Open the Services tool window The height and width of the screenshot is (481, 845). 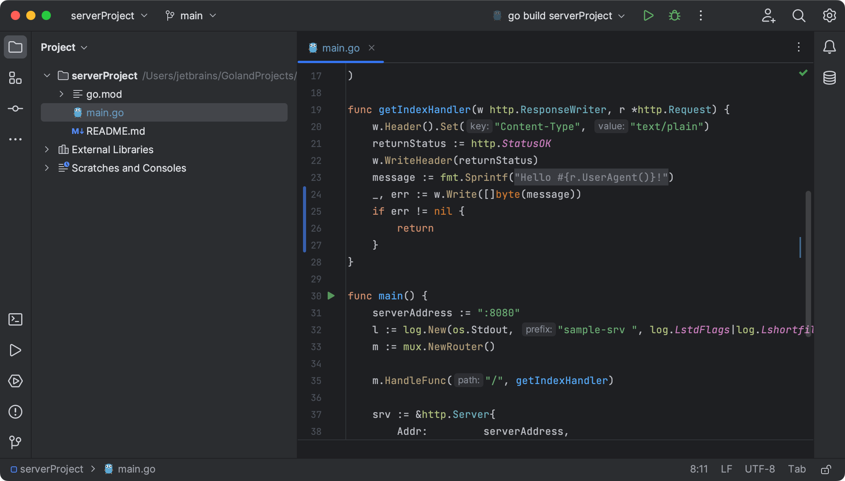point(15,381)
